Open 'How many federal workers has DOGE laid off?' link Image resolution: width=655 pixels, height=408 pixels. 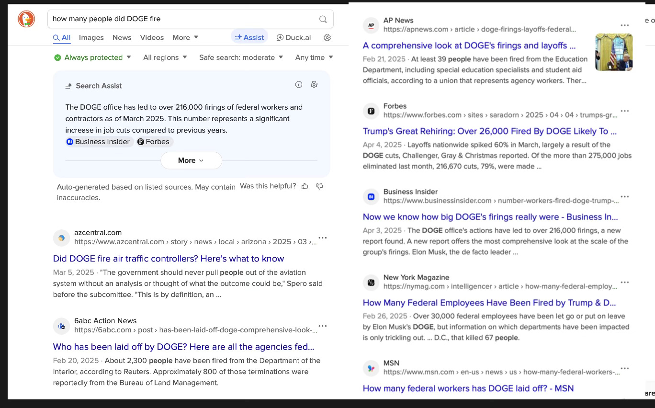tap(468, 388)
